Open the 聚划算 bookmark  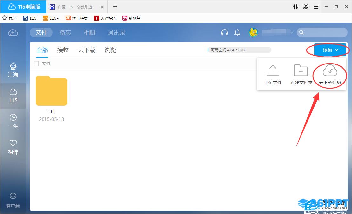point(131,18)
